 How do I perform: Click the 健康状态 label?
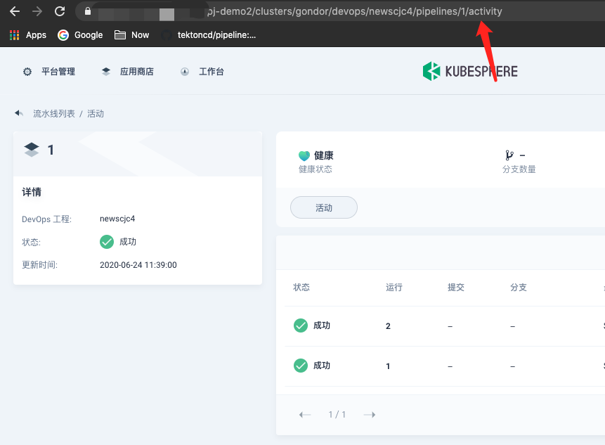pyautogui.click(x=315, y=169)
